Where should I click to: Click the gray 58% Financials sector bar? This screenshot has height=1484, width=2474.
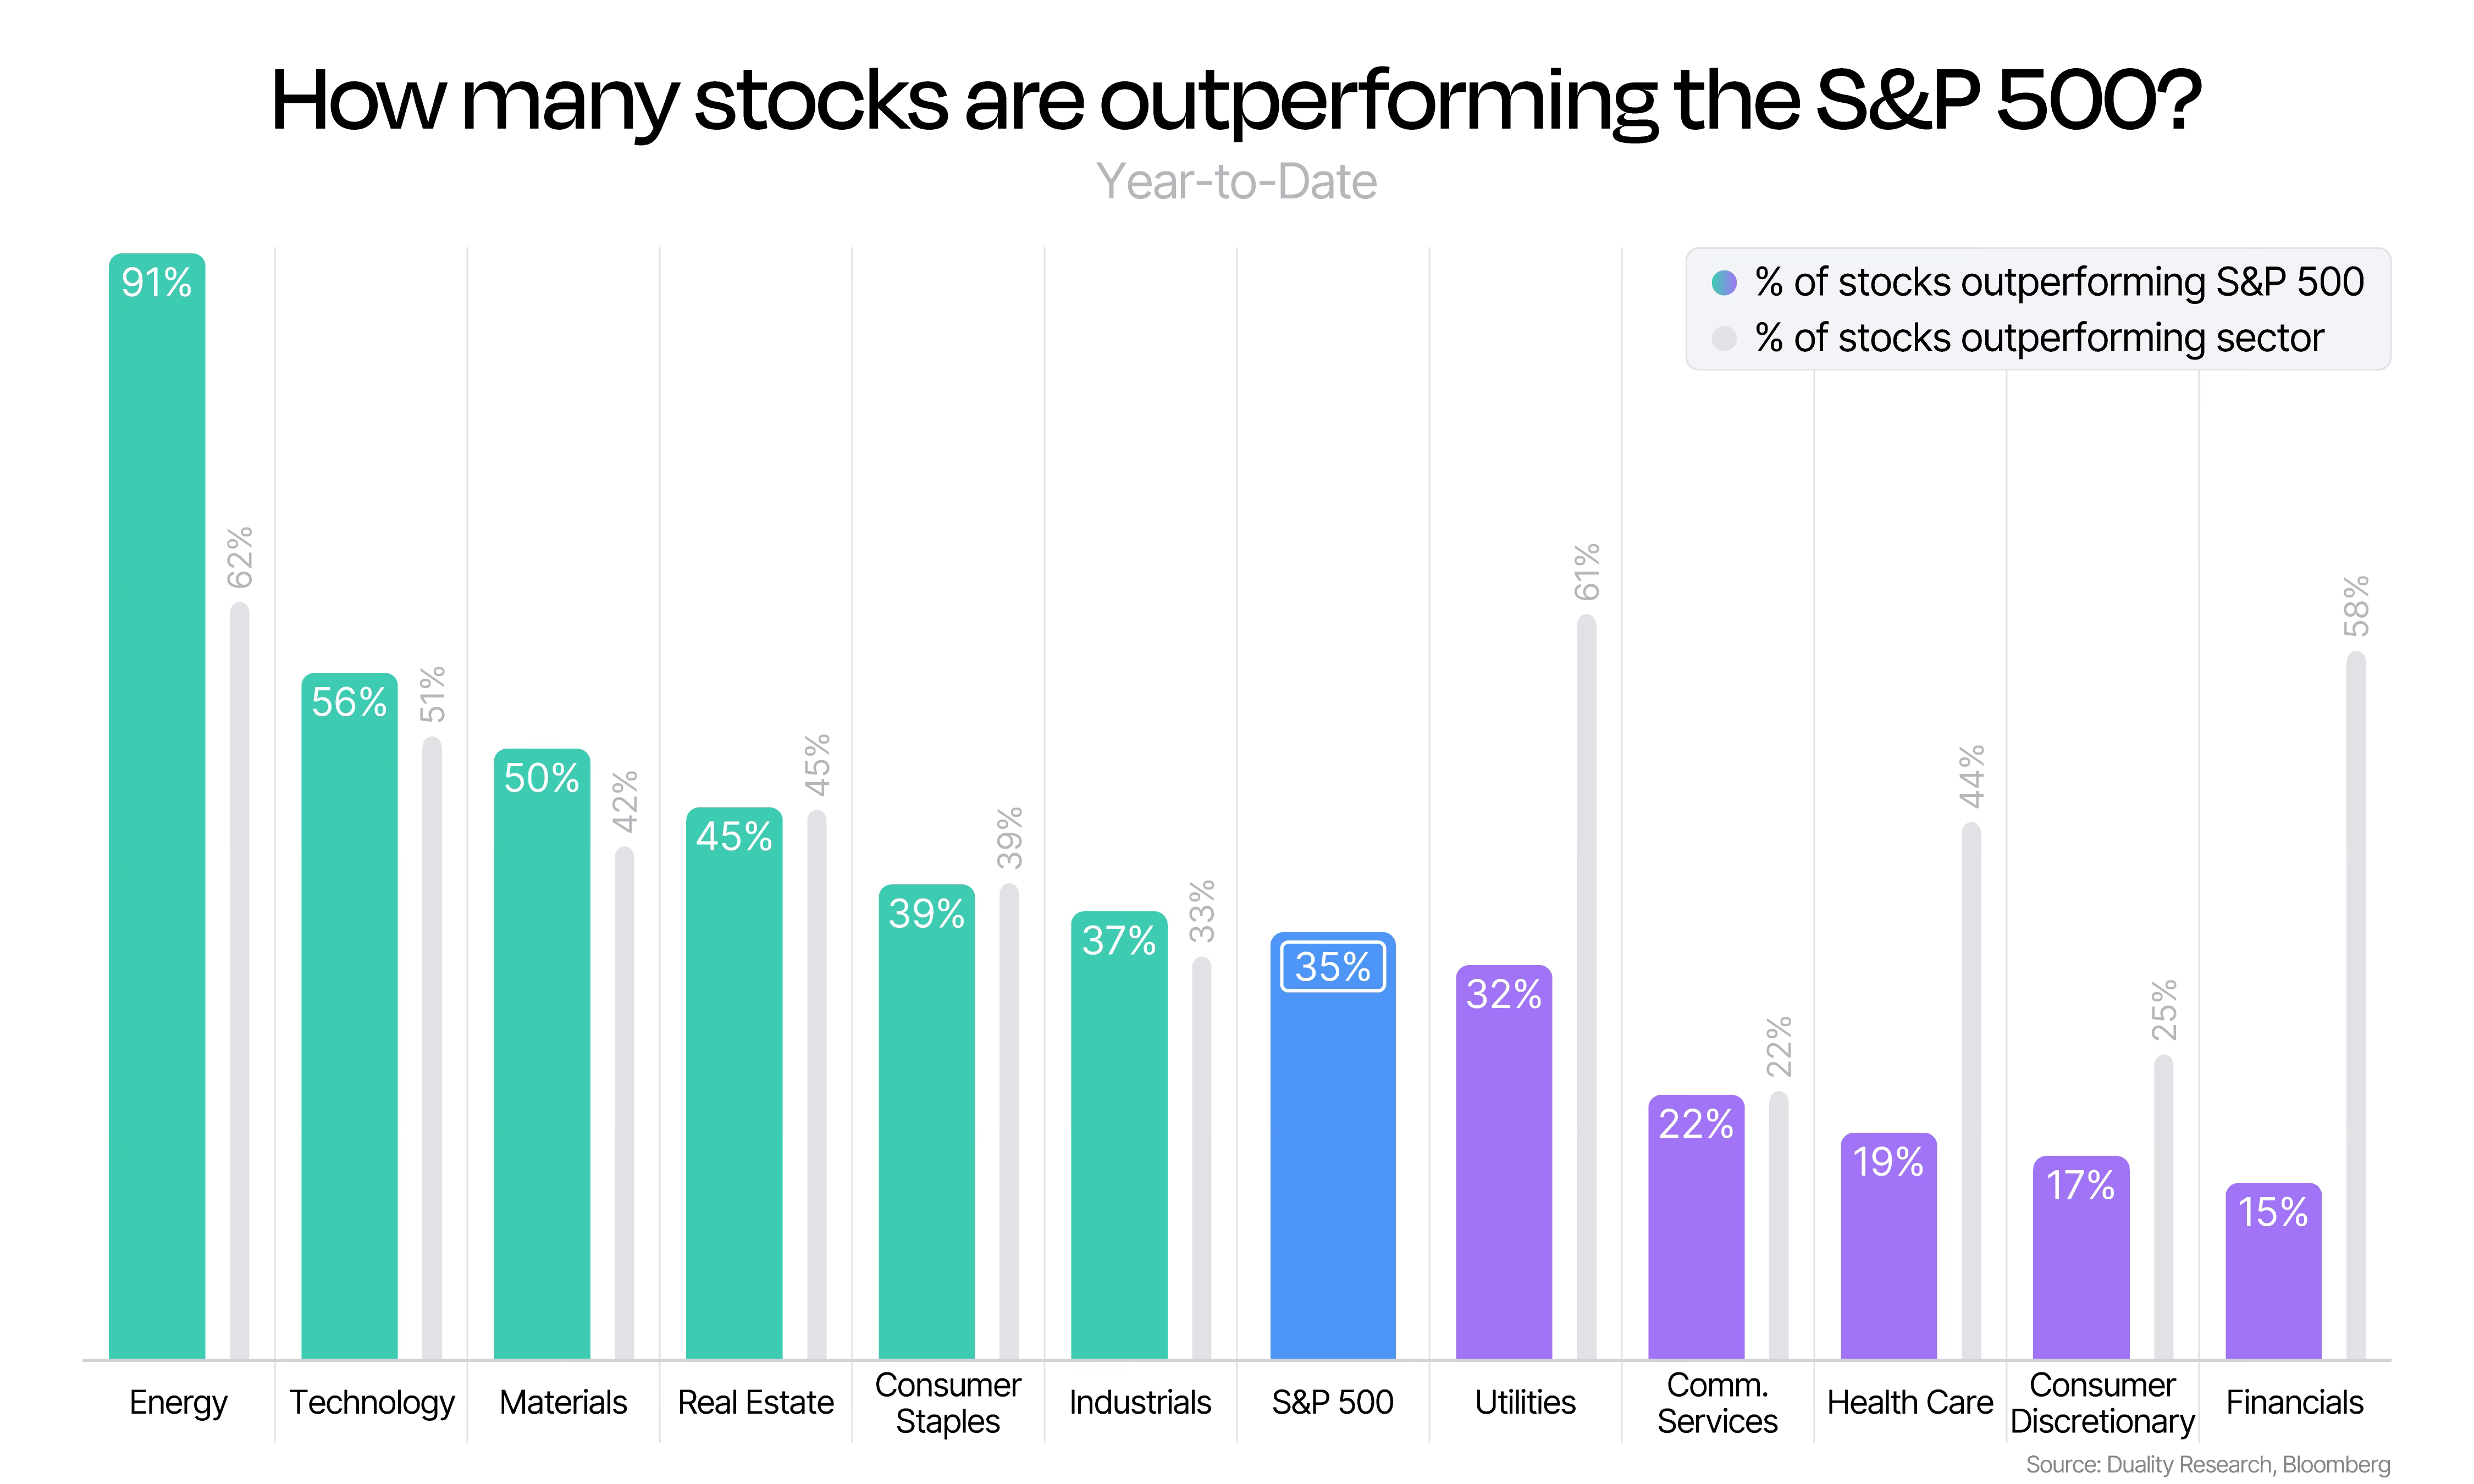[2355, 1005]
